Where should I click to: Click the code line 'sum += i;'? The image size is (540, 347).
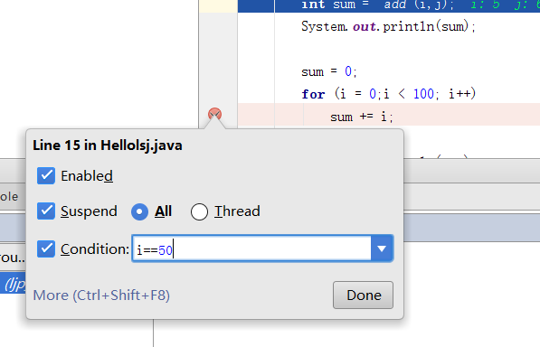coord(361,117)
